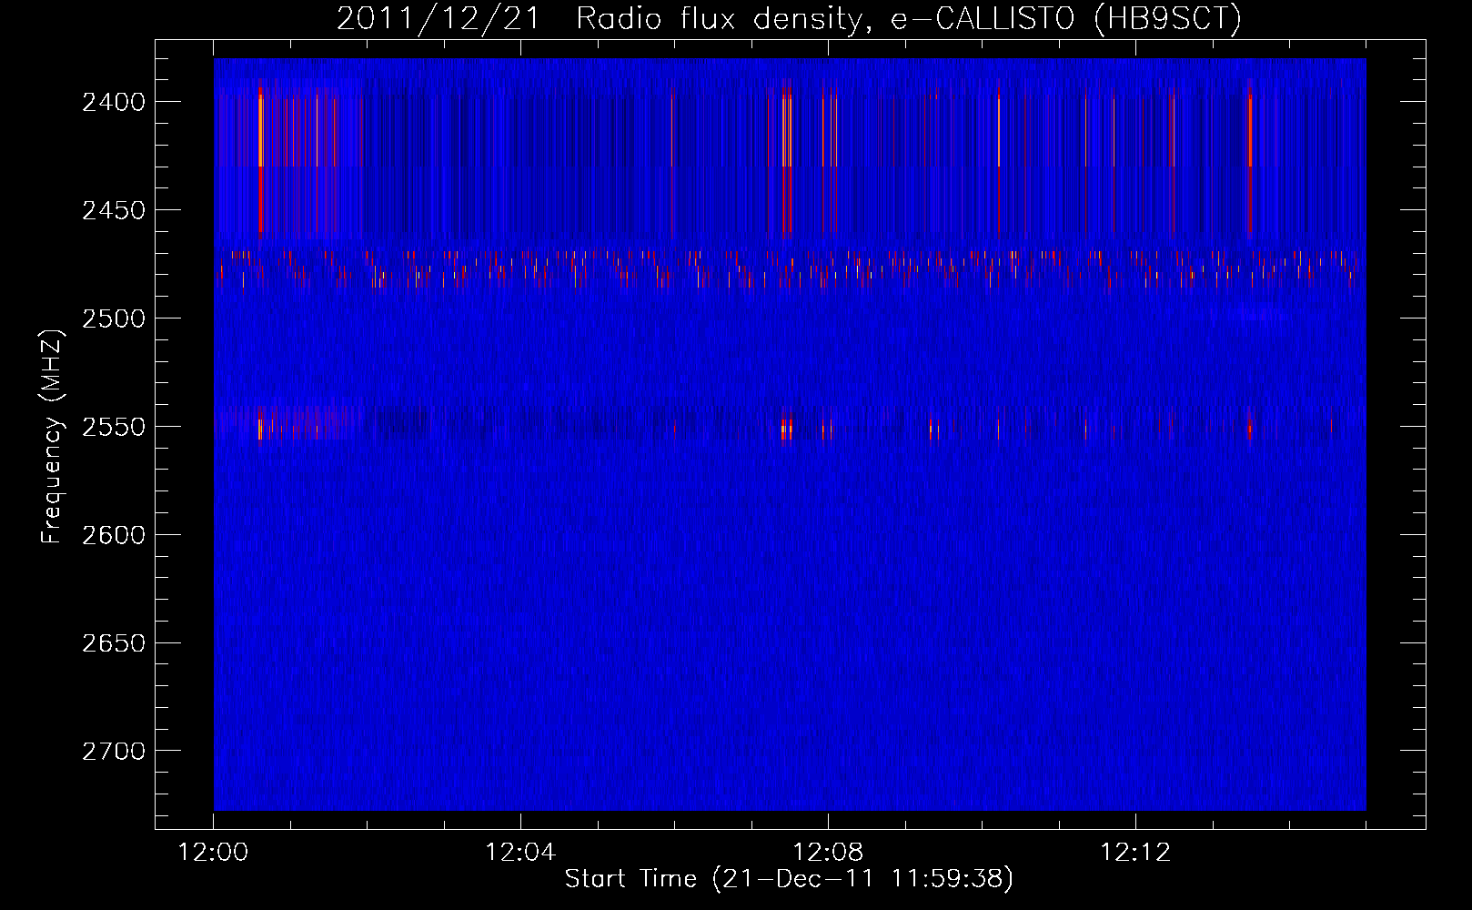The image size is (1472, 910).
Task: Click the 'Start Time (21-Dec-11 11:59:38)' label
Action: click(789, 879)
